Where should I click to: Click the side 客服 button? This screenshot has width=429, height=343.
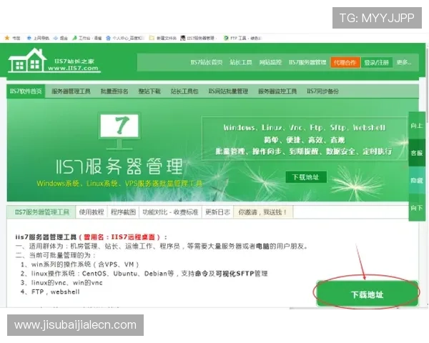click(x=417, y=153)
